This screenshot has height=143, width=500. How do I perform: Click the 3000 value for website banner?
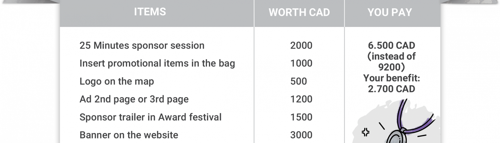pos(301,135)
